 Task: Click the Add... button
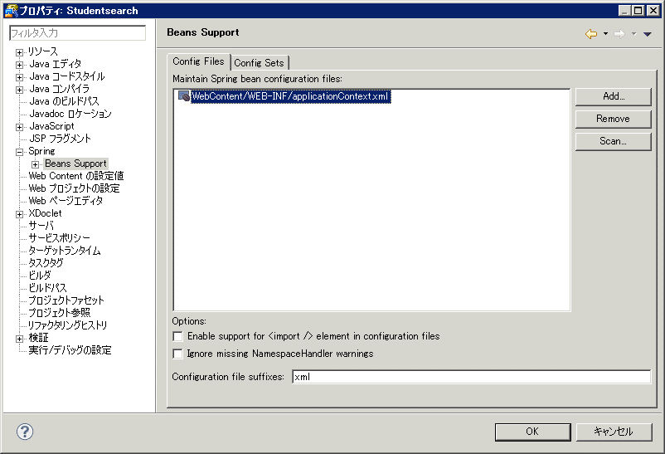coord(614,96)
